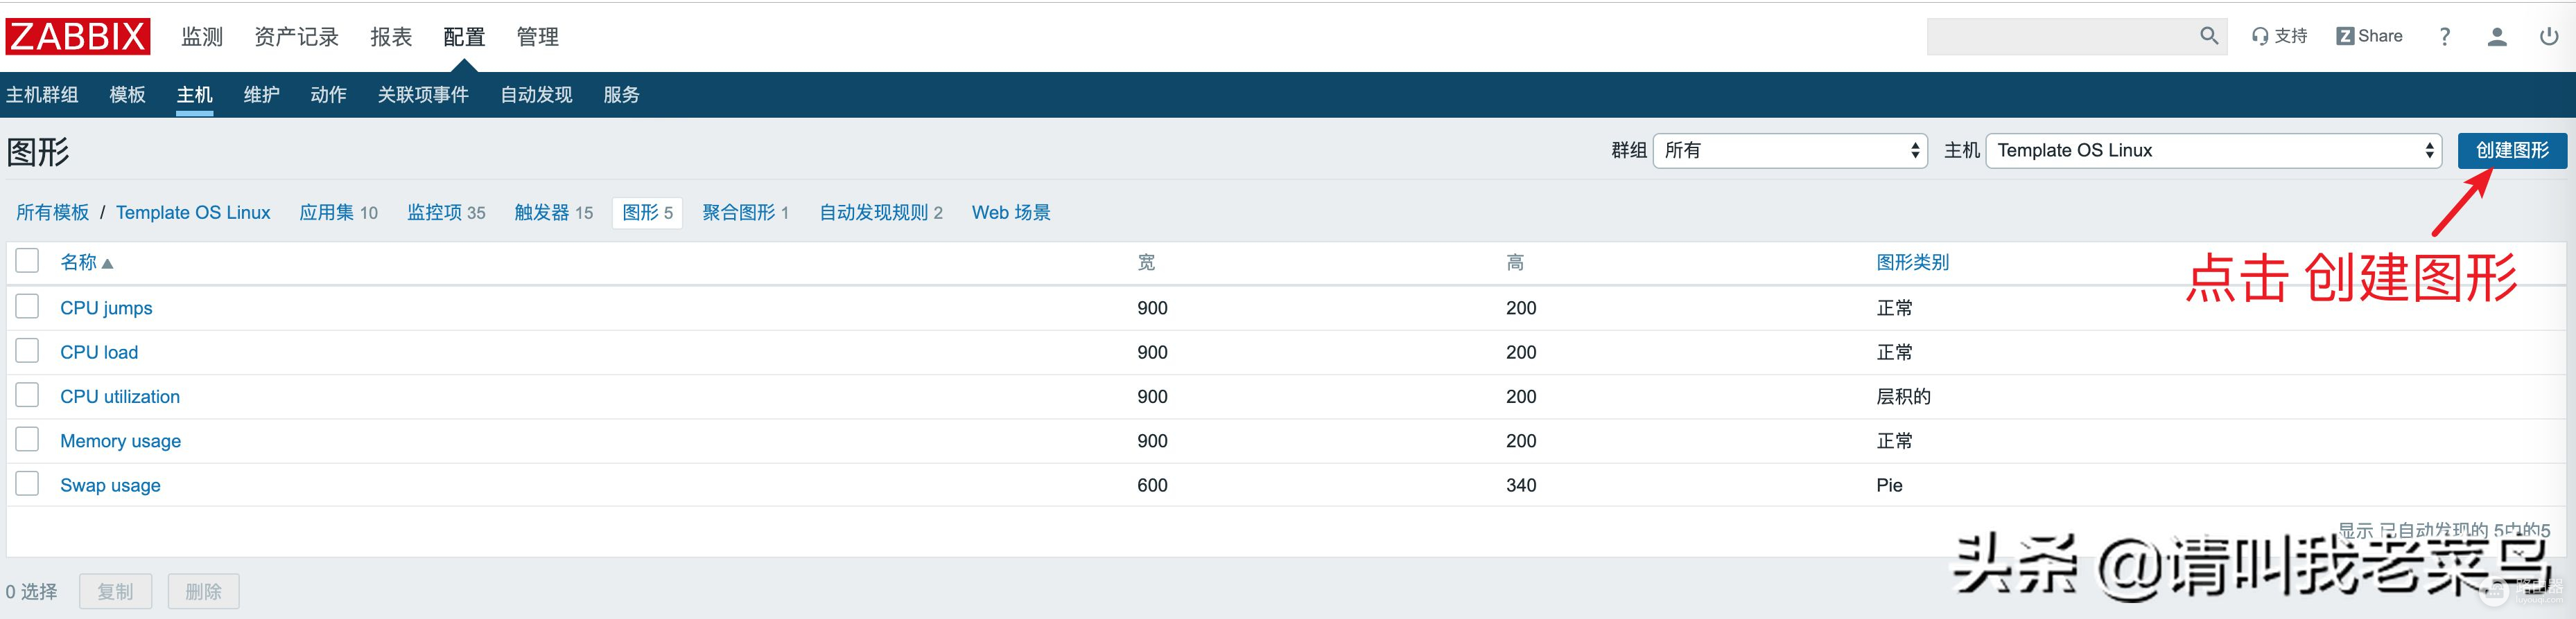The image size is (2576, 619).
Task: Click the top search input field
Action: 2060,37
